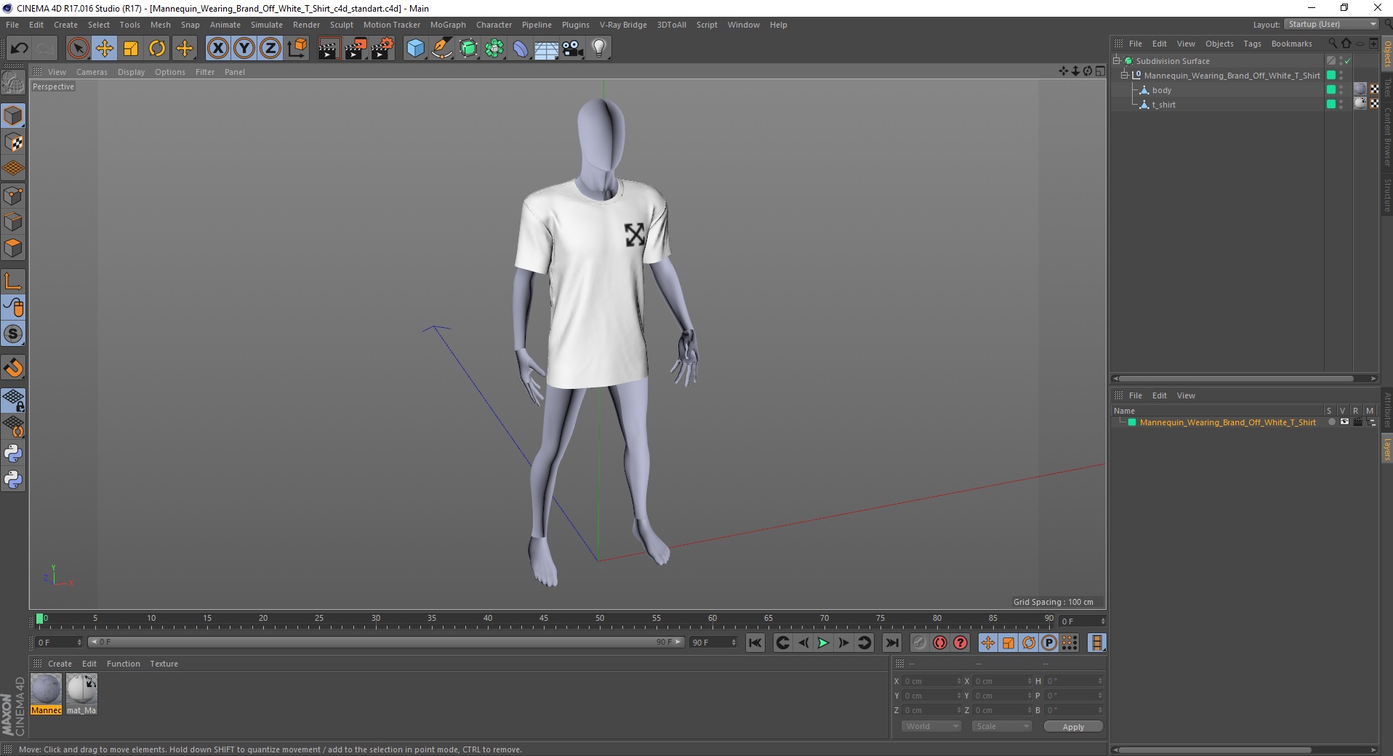
Task: Click the Undo arrow icon
Action: [19, 49]
